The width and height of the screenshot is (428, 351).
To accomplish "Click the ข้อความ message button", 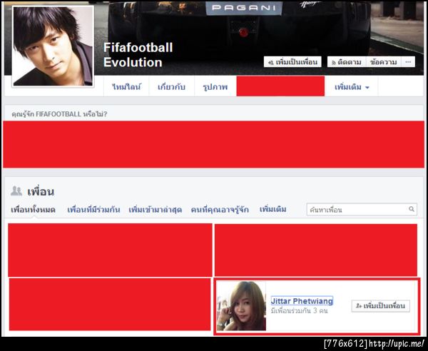I will 383,62.
